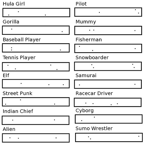Viewport: 145px width, 145px height.
Task: Click the Baseball Player box
Action: [x=36, y=48]
